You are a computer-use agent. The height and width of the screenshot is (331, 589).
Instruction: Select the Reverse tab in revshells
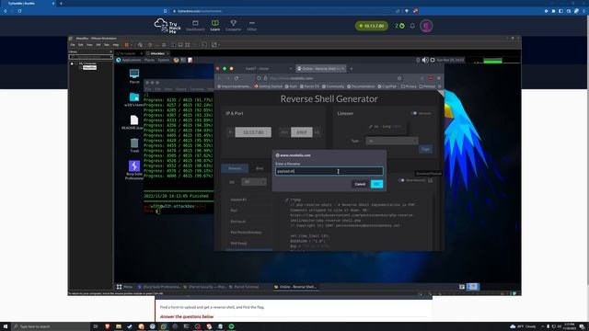click(x=235, y=168)
